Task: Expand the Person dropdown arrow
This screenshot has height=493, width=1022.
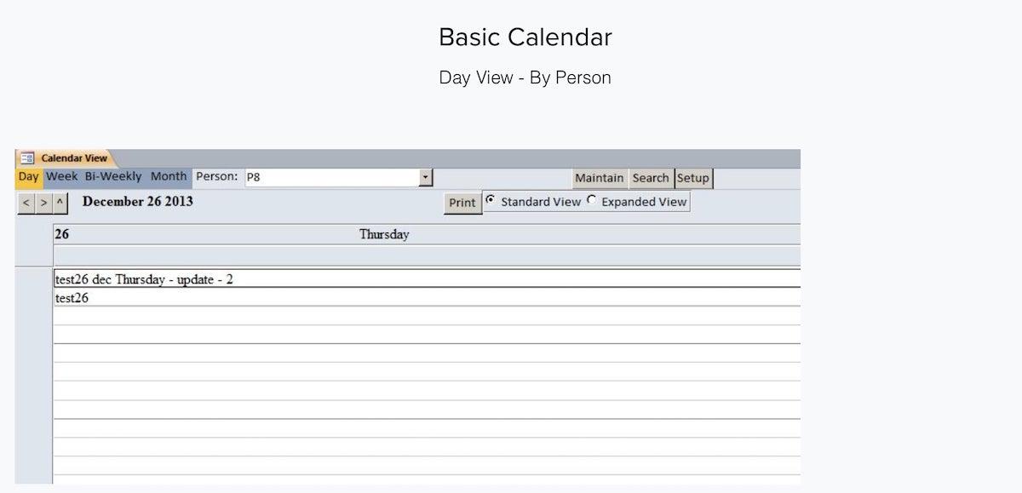Action: (426, 177)
